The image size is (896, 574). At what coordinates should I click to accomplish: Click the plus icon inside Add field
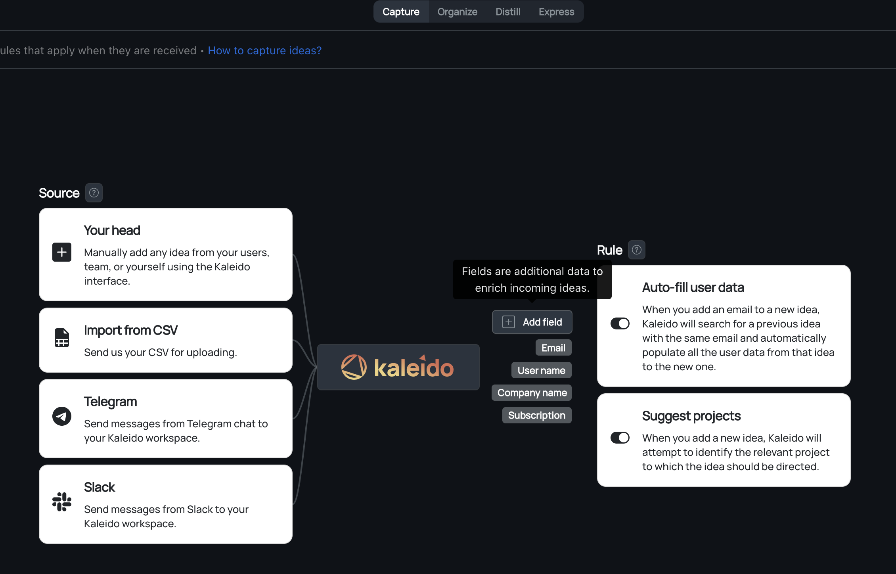pyautogui.click(x=509, y=322)
